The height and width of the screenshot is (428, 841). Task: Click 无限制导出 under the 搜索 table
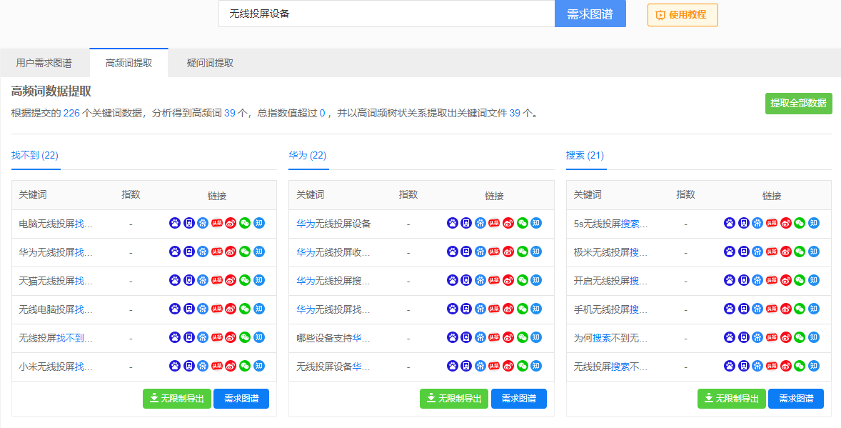coord(732,399)
